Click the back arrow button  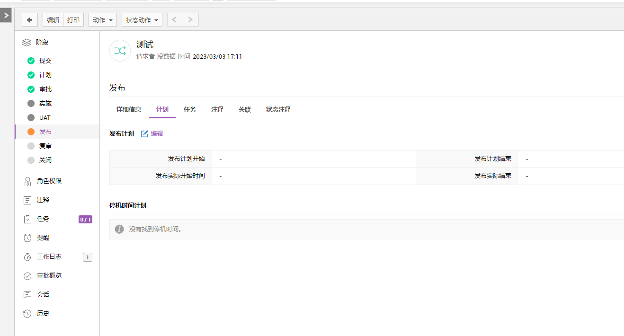click(29, 20)
